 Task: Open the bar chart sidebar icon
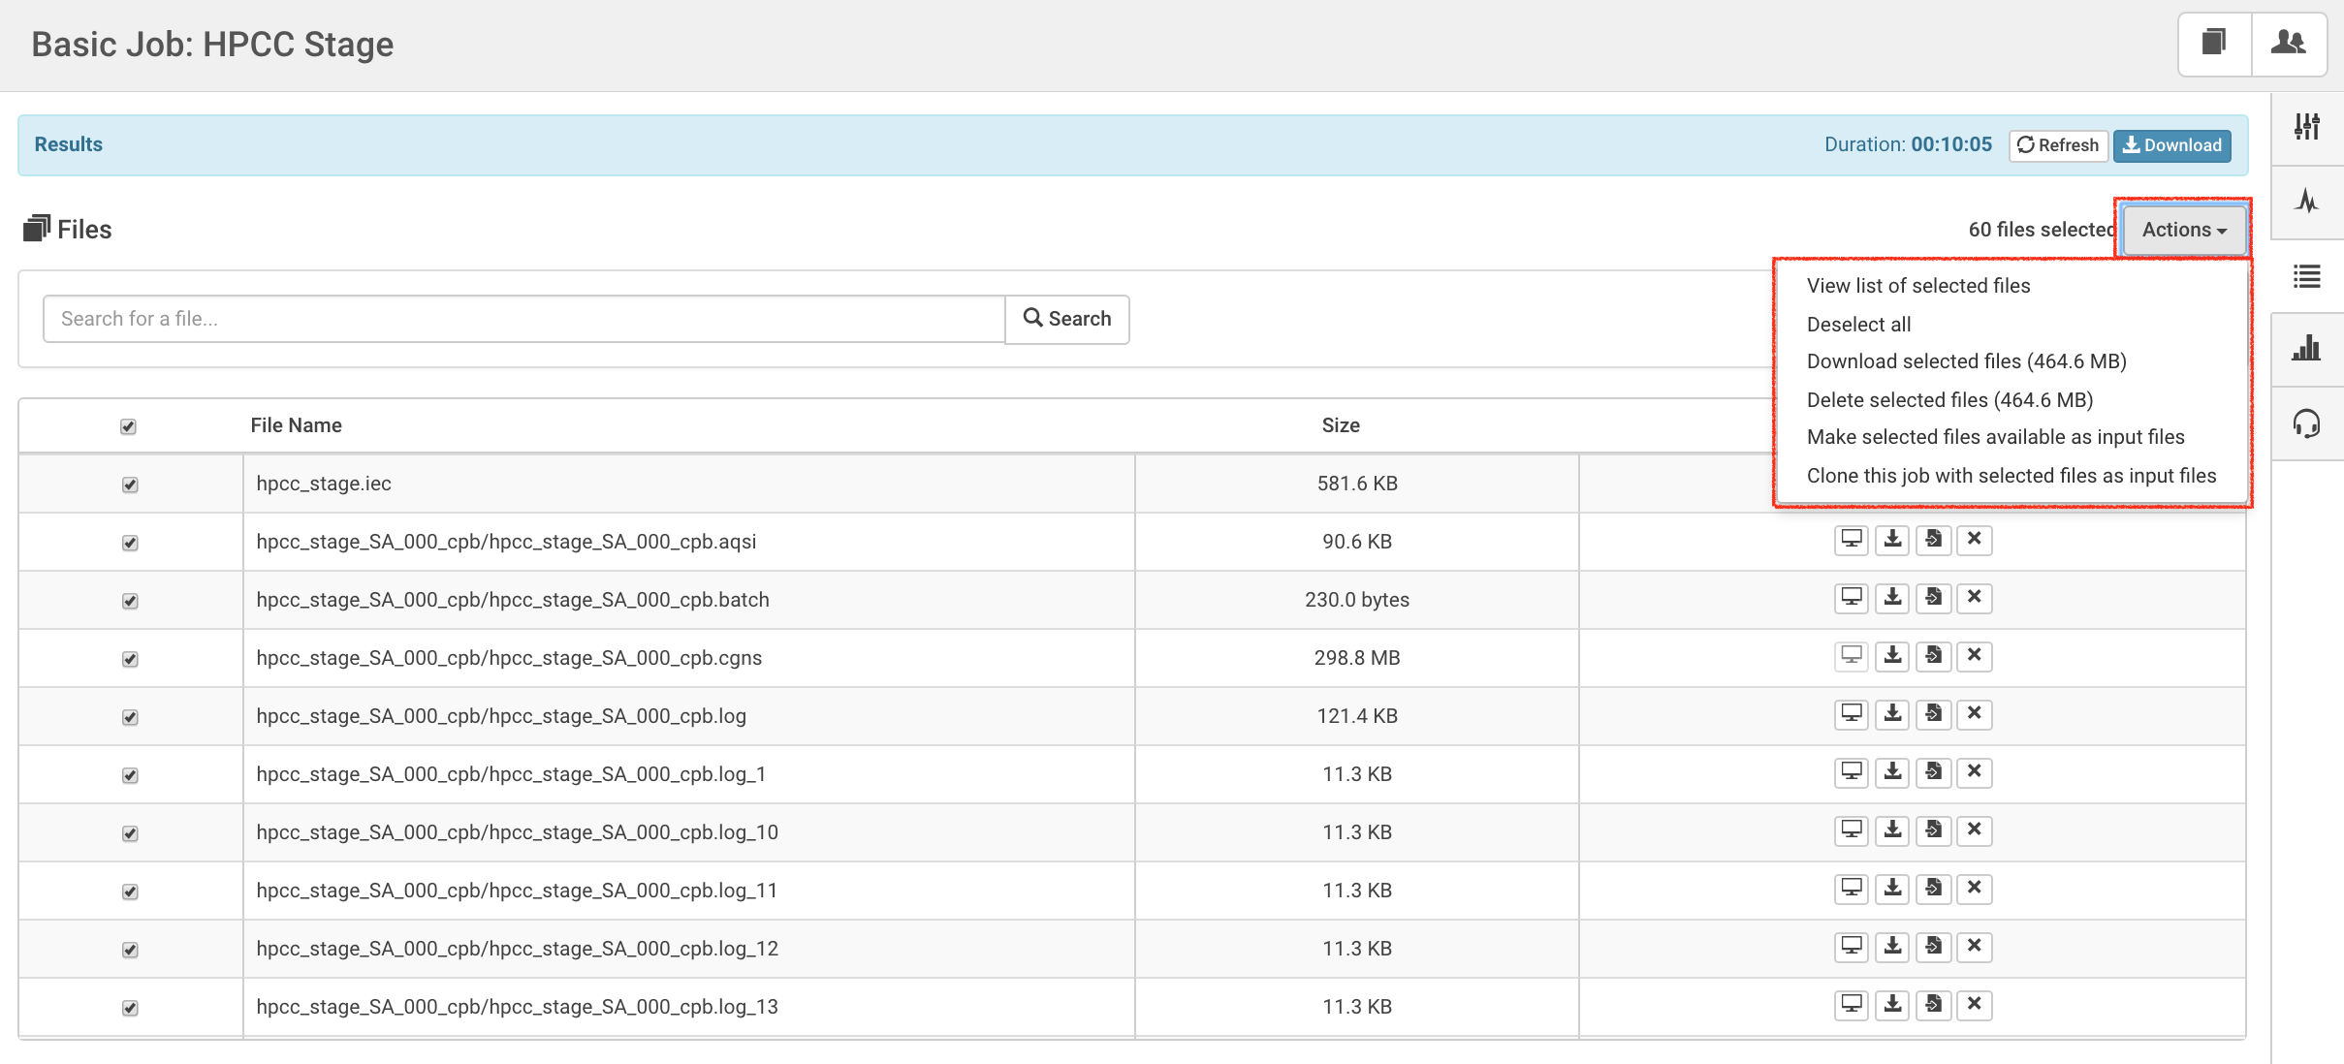pos(2307,348)
